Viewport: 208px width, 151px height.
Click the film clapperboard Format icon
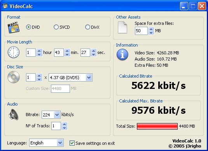(x=14, y=28)
